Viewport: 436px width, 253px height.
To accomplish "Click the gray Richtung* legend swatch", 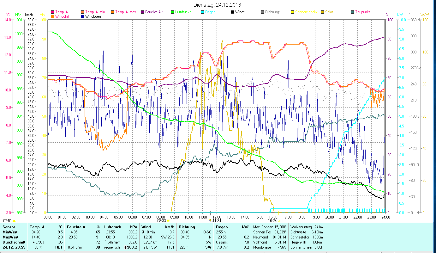I will click(x=262, y=12).
